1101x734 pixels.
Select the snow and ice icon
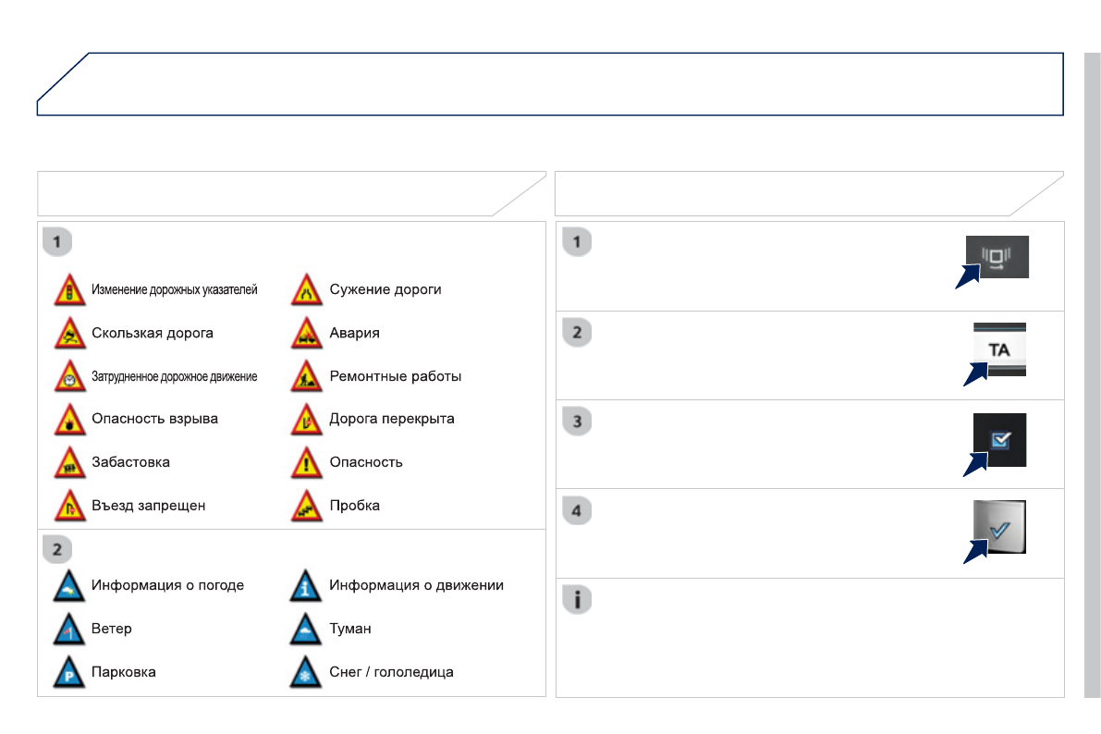click(306, 673)
